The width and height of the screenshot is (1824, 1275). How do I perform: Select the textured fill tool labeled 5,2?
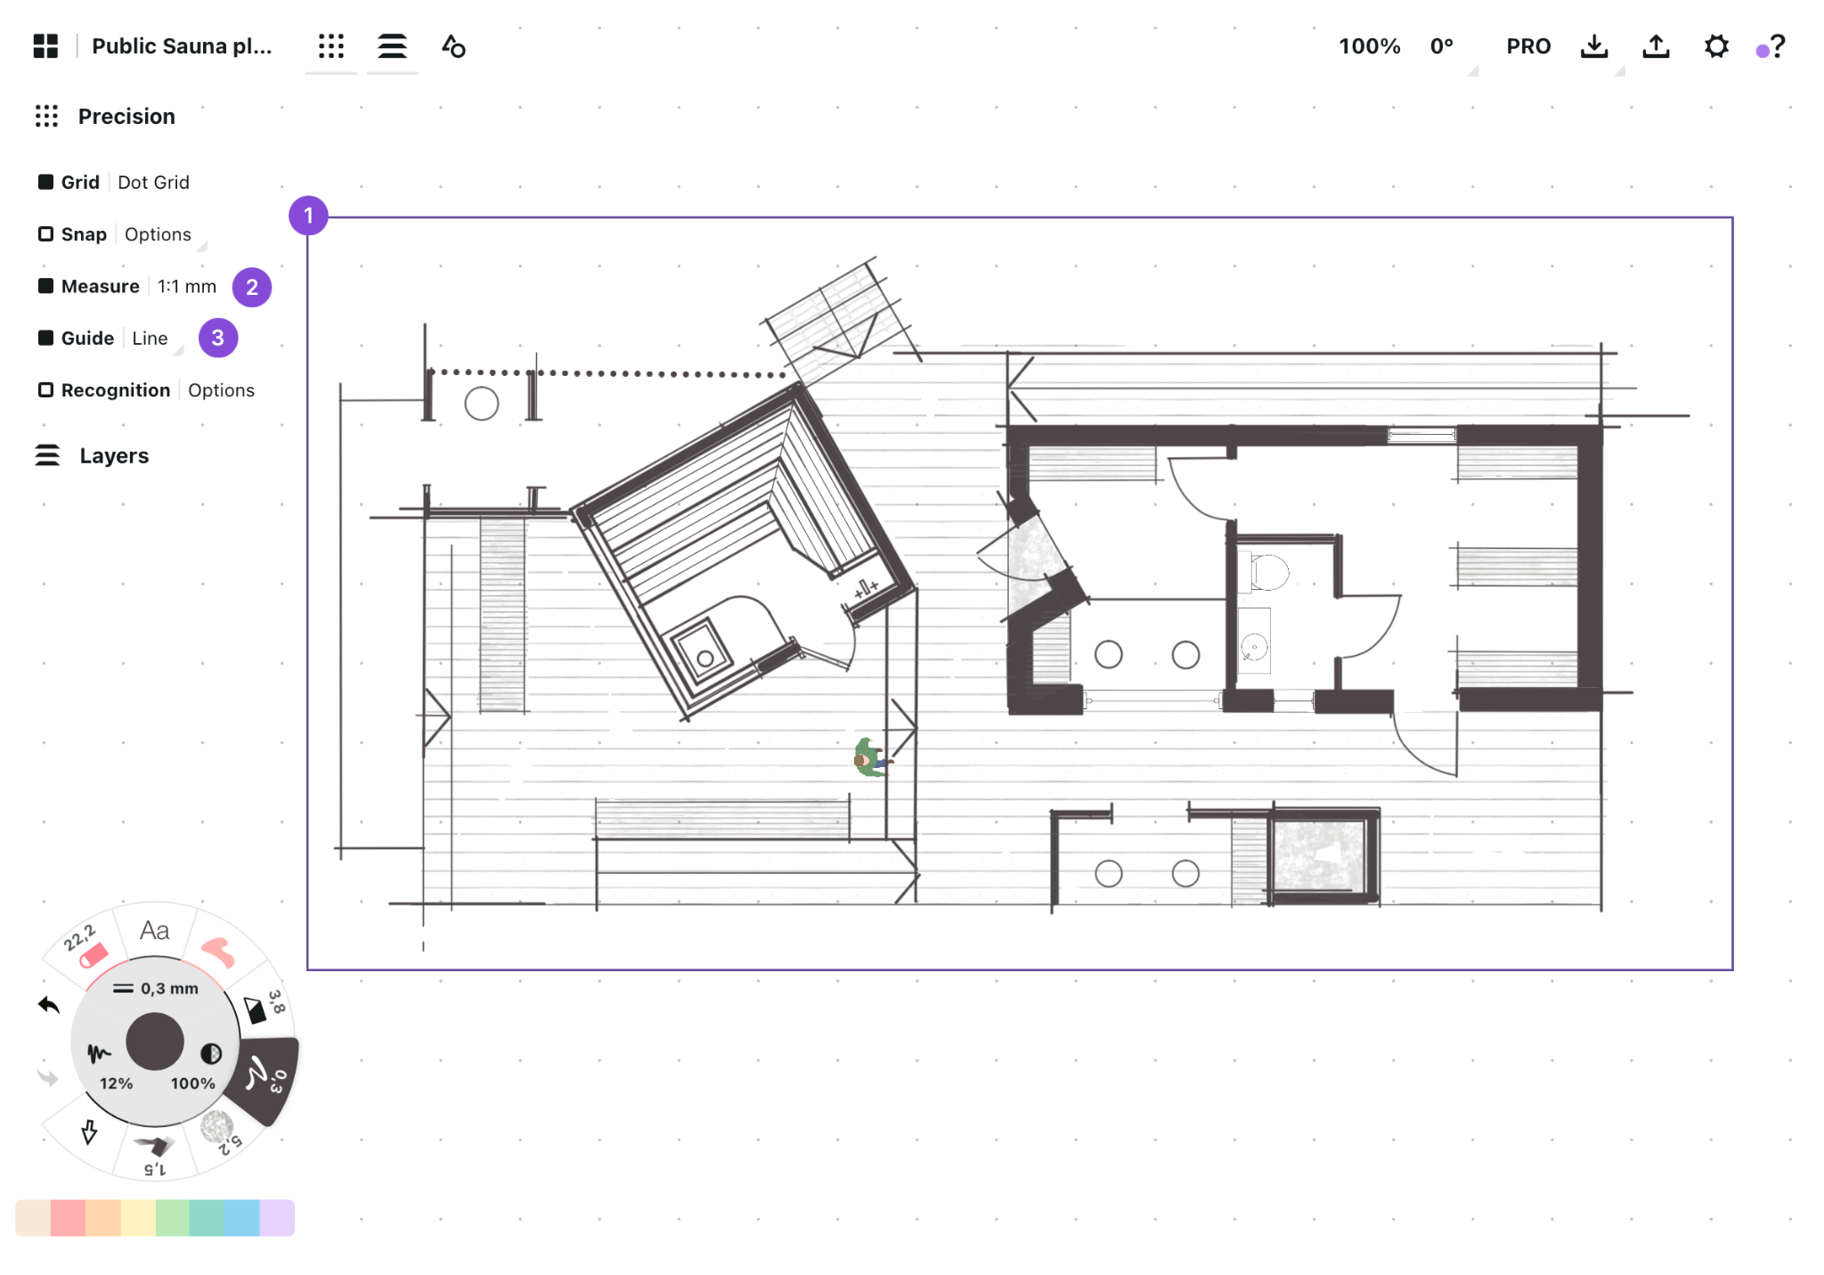[x=220, y=1132]
